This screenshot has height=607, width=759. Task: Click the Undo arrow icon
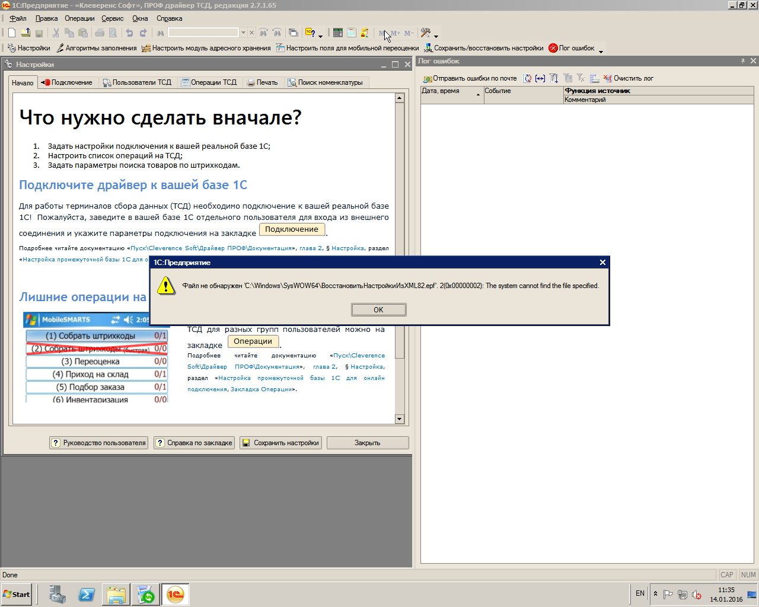(x=129, y=33)
